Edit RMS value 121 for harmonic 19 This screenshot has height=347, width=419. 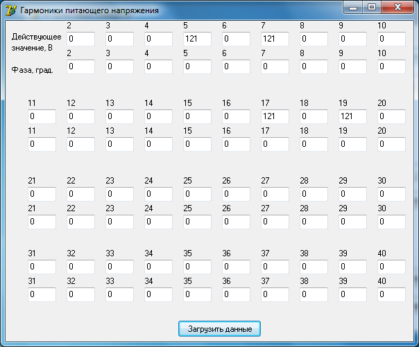click(352, 116)
